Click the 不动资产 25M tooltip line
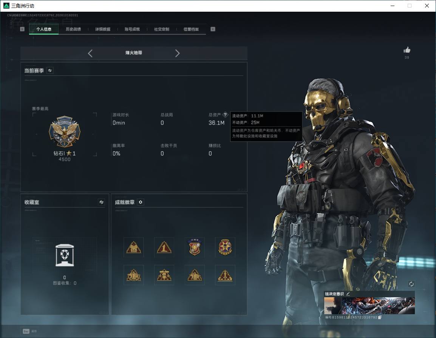Image resolution: width=436 pixels, height=338 pixels. pos(246,123)
